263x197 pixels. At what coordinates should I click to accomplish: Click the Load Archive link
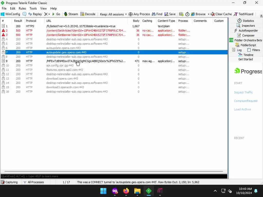[242, 109]
